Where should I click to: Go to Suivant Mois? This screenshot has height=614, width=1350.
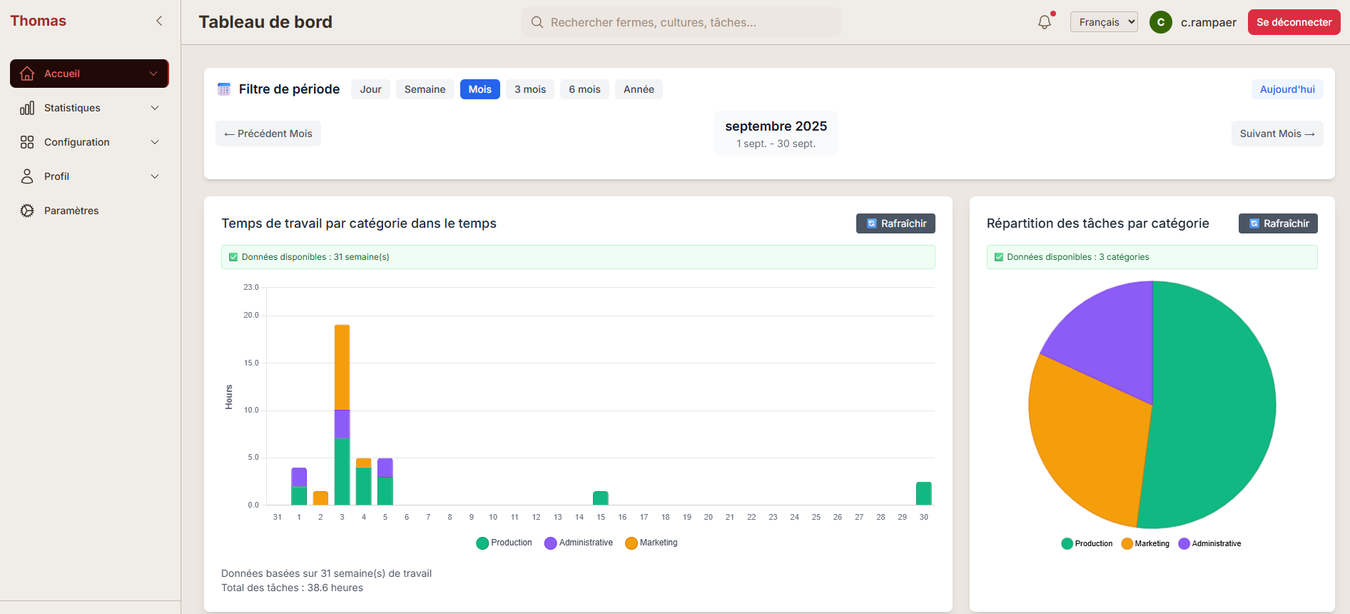1277,134
